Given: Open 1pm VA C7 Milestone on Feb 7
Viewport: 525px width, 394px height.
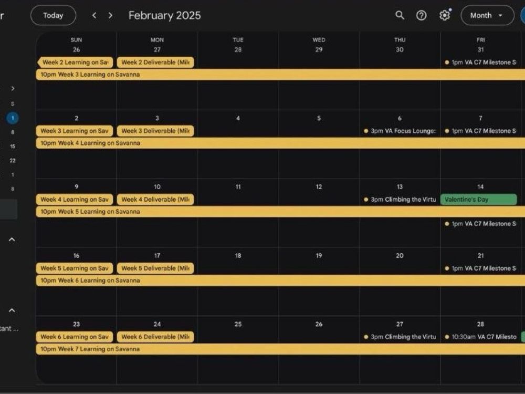Looking at the screenshot, I should [481, 131].
